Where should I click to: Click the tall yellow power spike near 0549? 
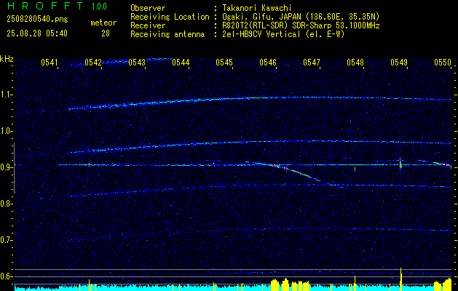click(x=401, y=279)
